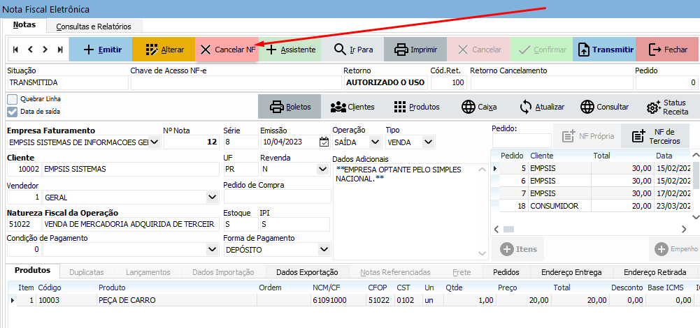Click the Chave de Acesso NF-e field
Viewport: 700px width, 328px height.
(236, 82)
